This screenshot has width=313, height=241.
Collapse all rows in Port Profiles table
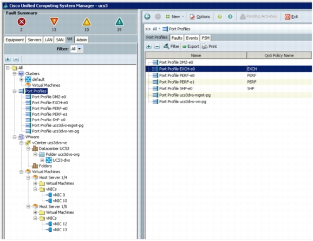click(x=157, y=47)
